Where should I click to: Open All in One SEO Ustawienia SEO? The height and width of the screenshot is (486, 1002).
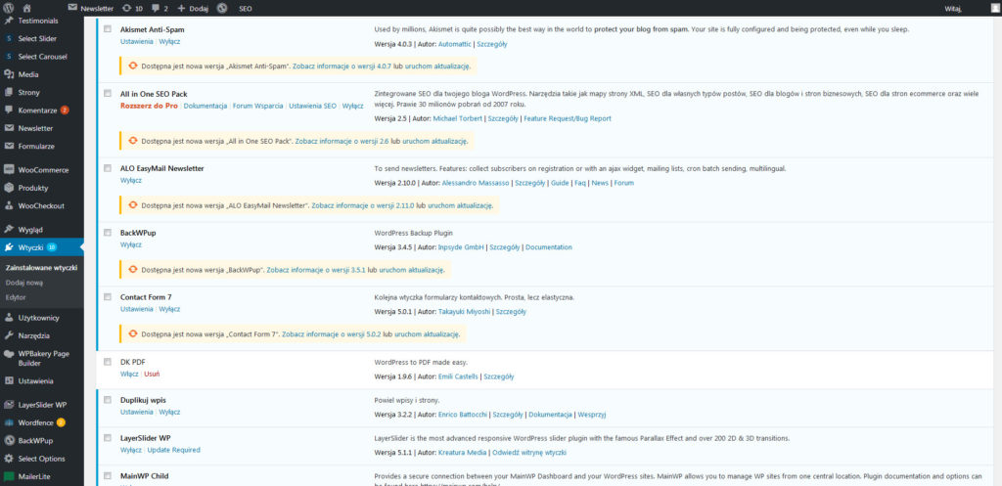pos(312,106)
